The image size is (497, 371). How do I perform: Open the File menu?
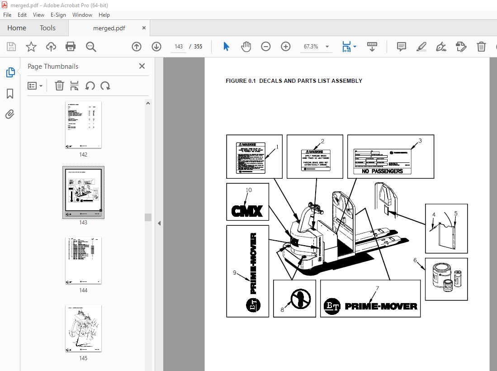coord(7,15)
